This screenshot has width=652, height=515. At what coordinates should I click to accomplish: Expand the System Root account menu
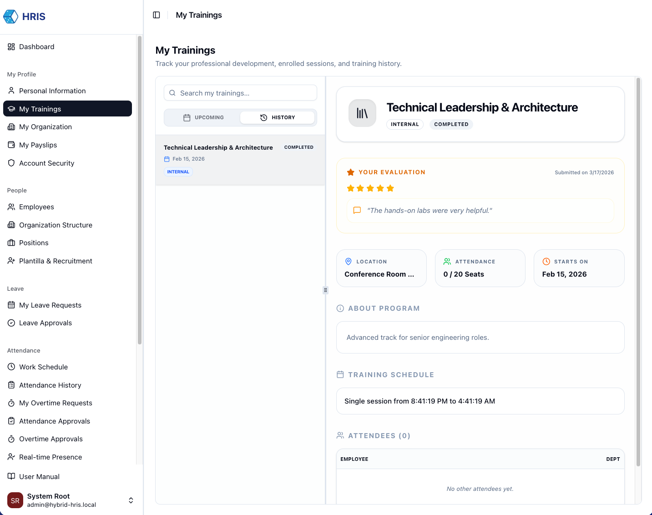(131, 500)
